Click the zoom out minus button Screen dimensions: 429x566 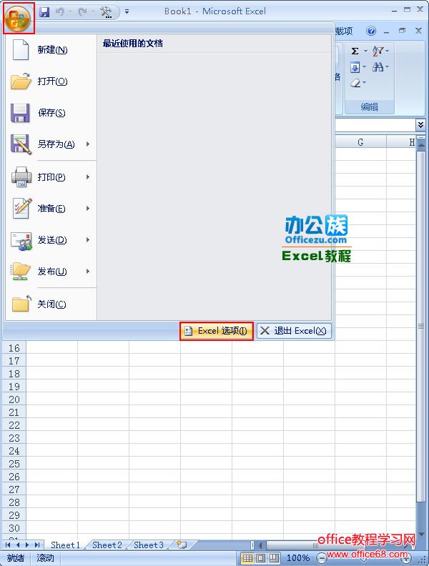[x=321, y=558]
